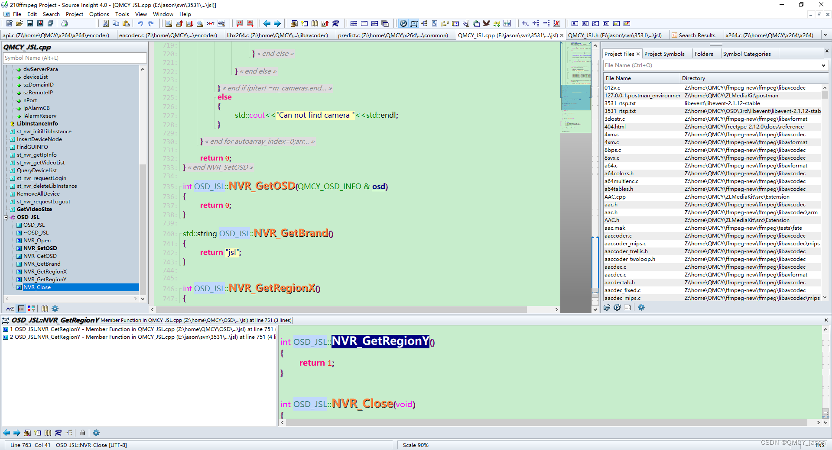Collapse the OSD_JSL class tree node
Screen dimensions: 832x450
click(6, 217)
